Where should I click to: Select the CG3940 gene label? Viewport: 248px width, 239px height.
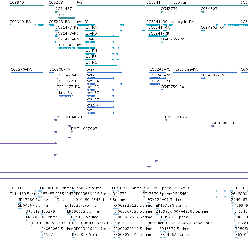(17, 3)
